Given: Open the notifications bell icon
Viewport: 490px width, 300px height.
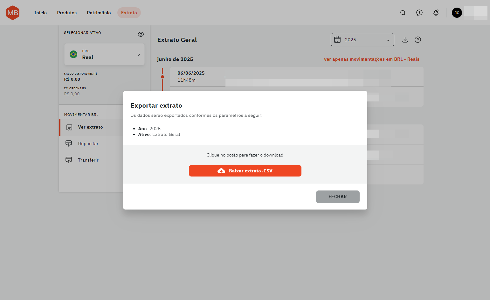Looking at the screenshot, I should (436, 13).
